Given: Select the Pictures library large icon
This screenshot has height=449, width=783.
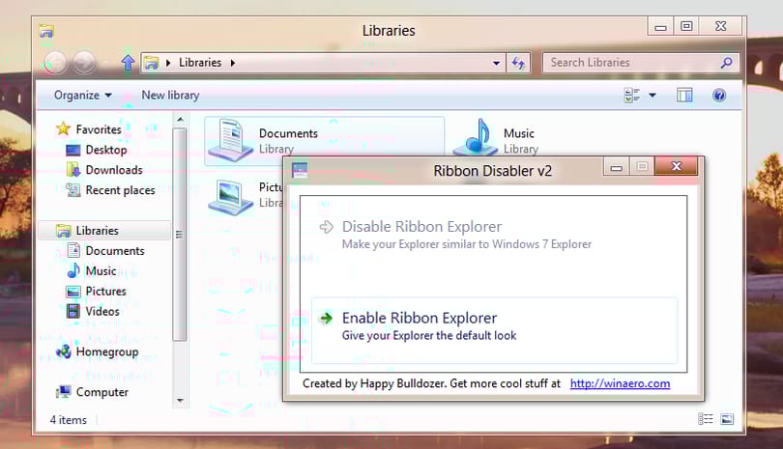Looking at the screenshot, I should coord(231,197).
